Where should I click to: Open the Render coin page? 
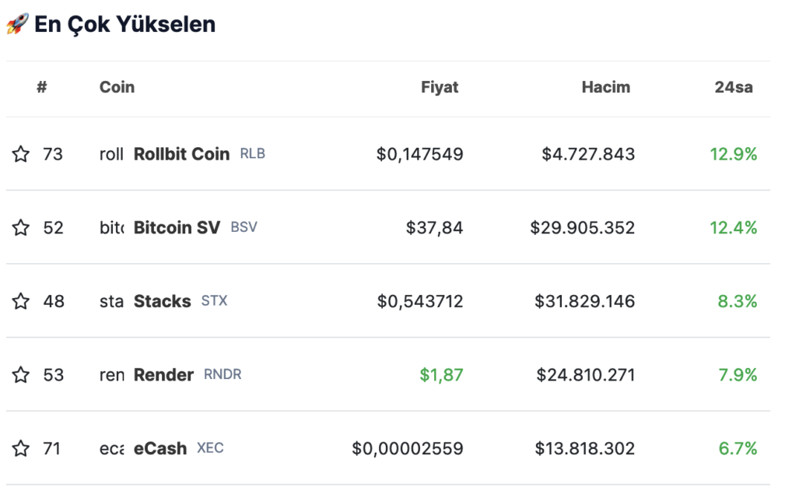pos(163,374)
